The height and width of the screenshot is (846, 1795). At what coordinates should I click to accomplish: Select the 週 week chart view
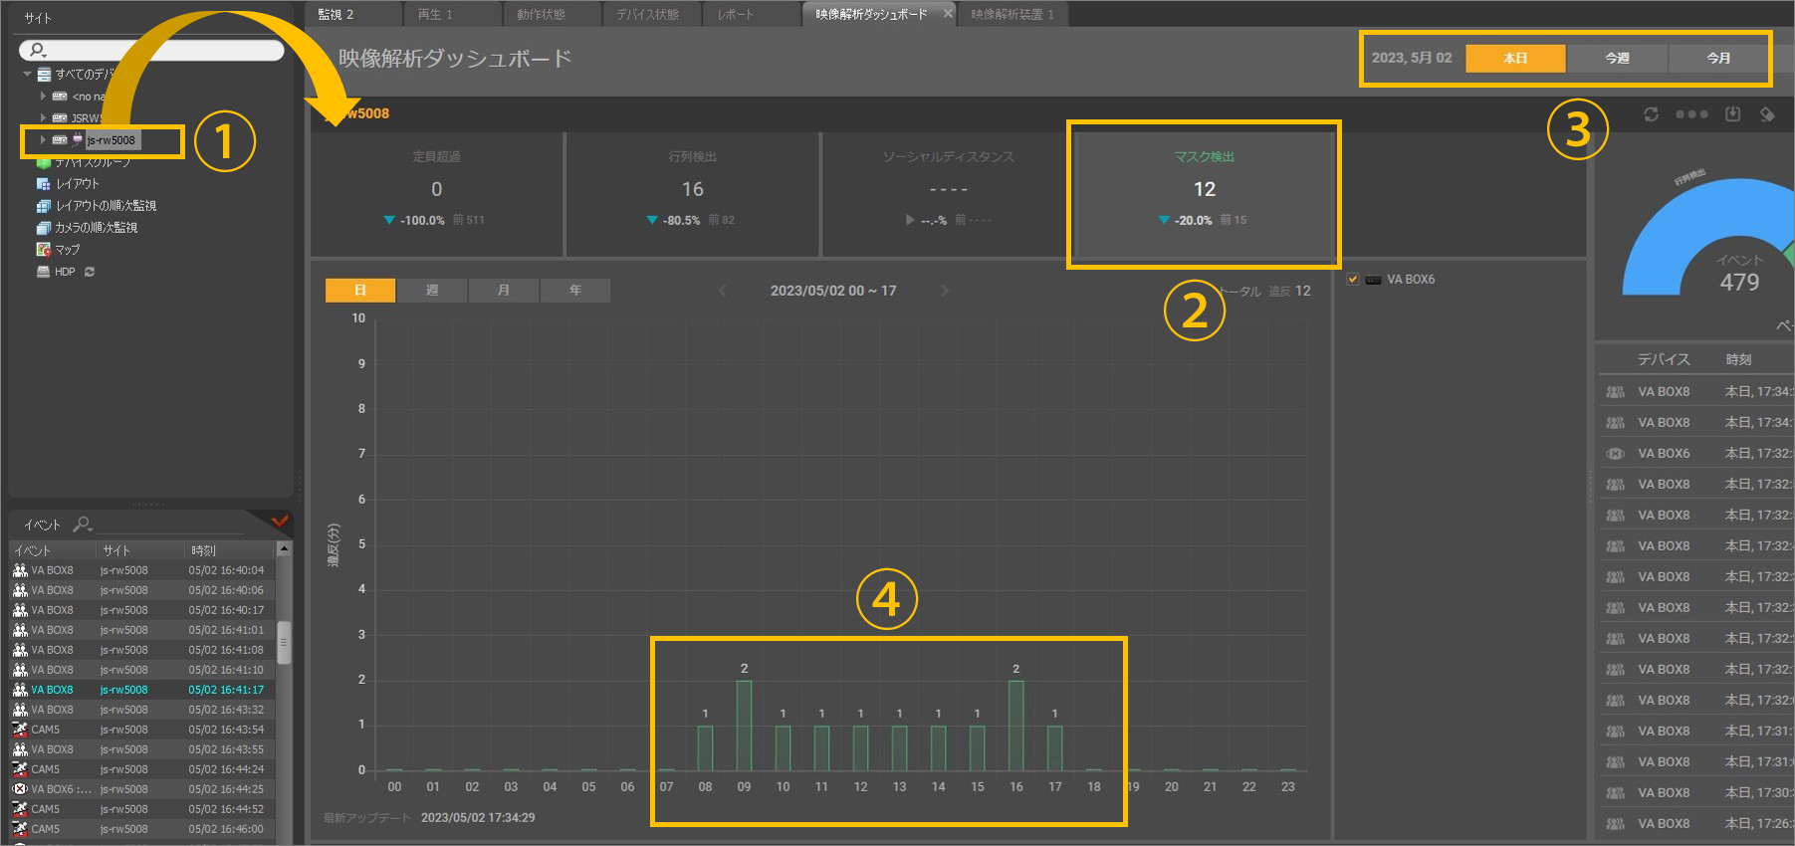(432, 290)
